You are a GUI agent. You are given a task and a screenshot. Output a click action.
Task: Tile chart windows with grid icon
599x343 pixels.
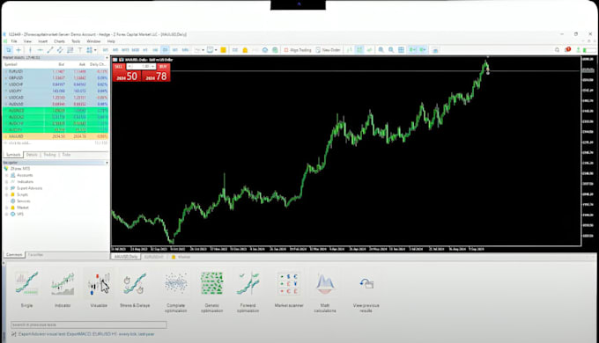[x=401, y=50]
